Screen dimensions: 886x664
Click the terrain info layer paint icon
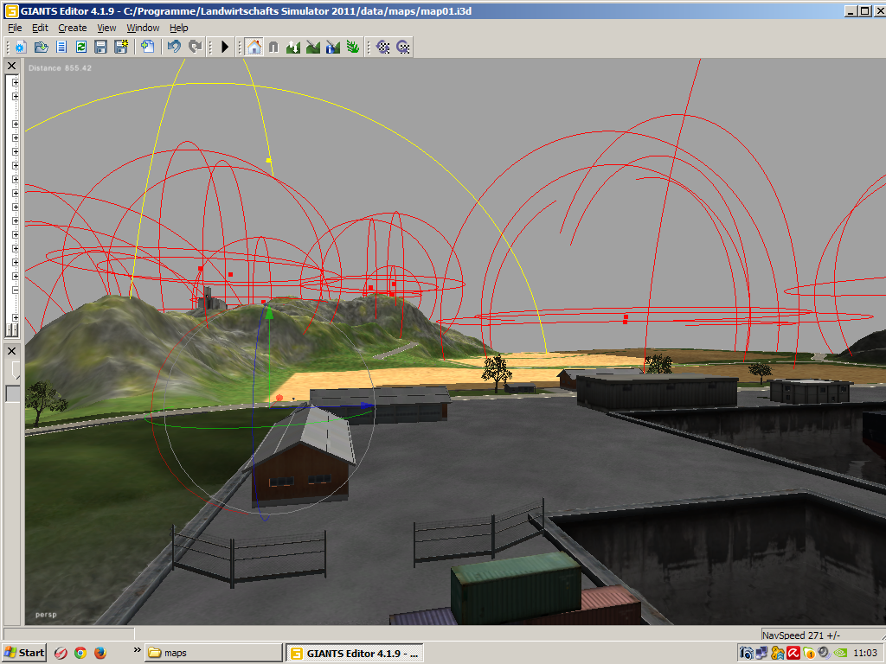pyautogui.click(x=333, y=47)
